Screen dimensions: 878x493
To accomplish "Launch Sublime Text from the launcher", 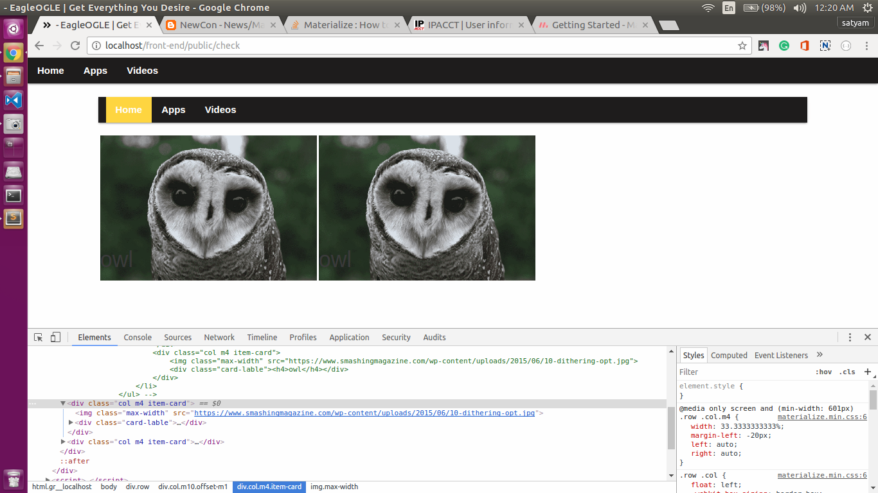I will point(14,219).
